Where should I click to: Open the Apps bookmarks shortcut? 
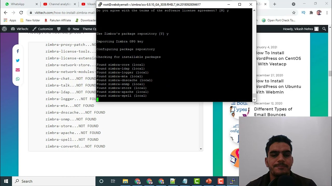click(x=10, y=20)
